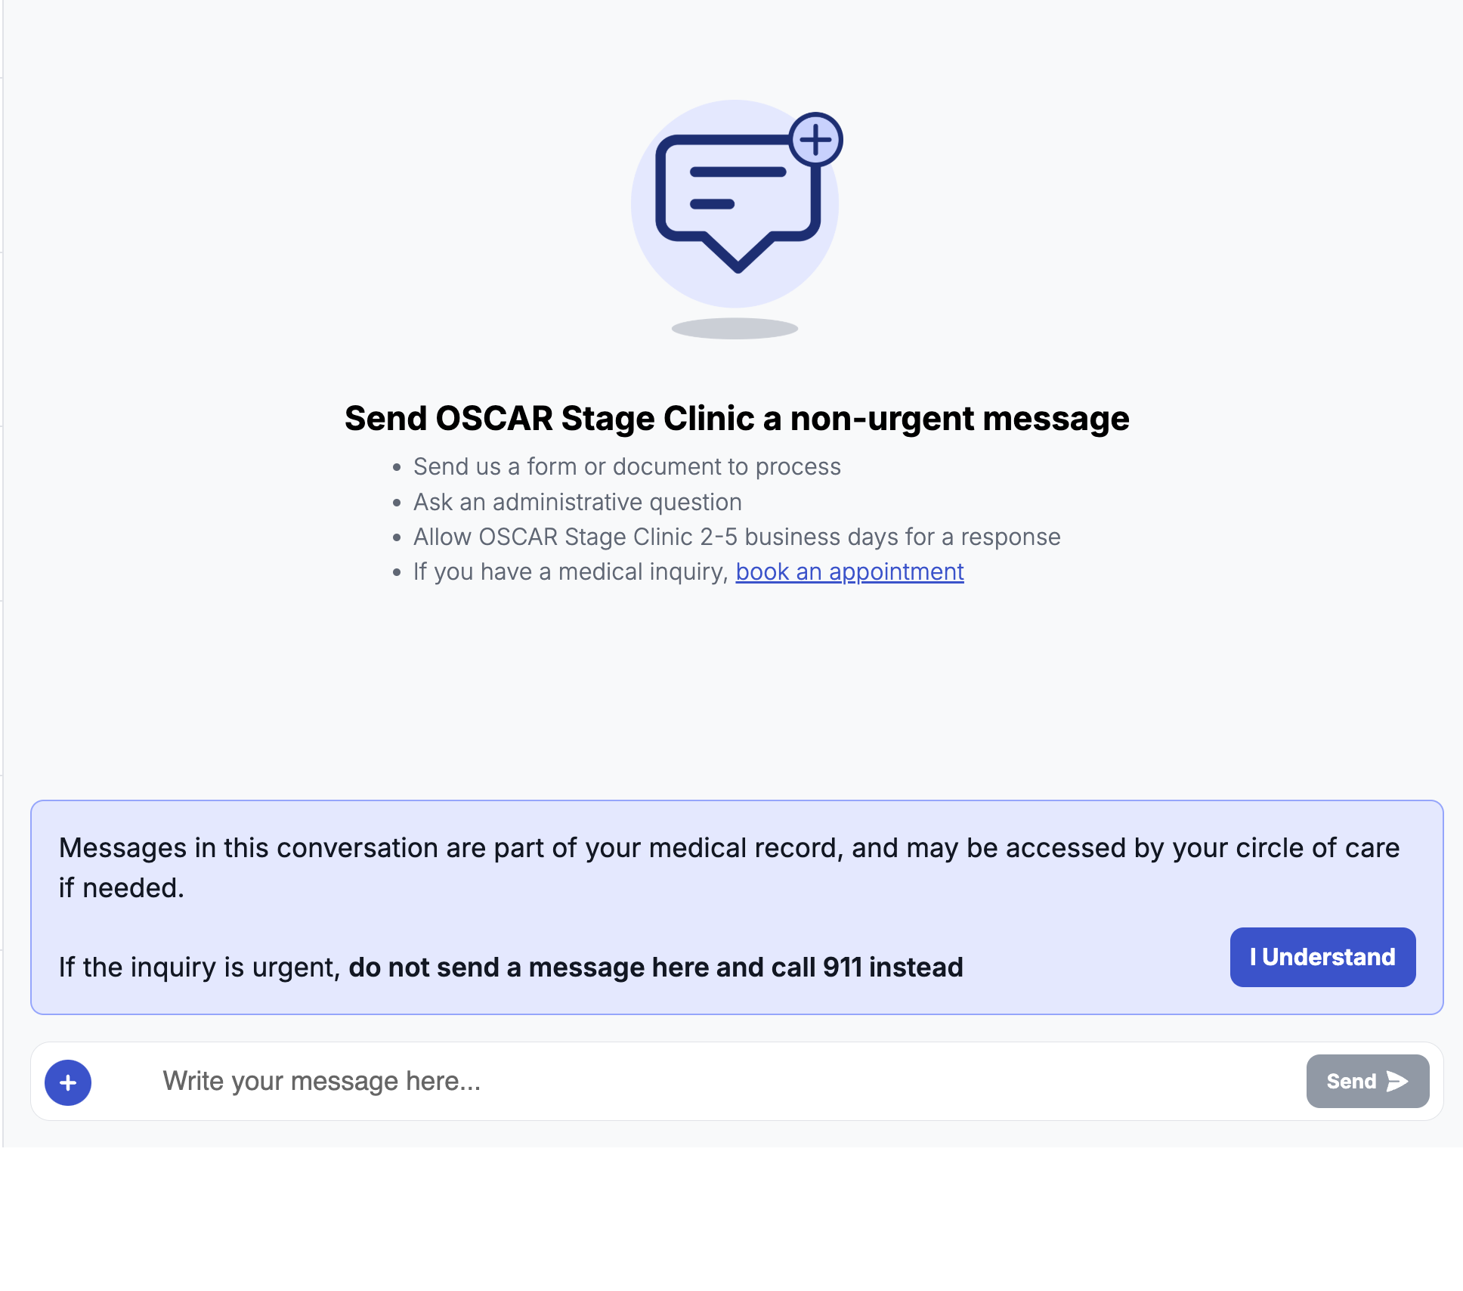Click the non-urgent message heading
The image size is (1463, 1291).
pyautogui.click(x=737, y=419)
